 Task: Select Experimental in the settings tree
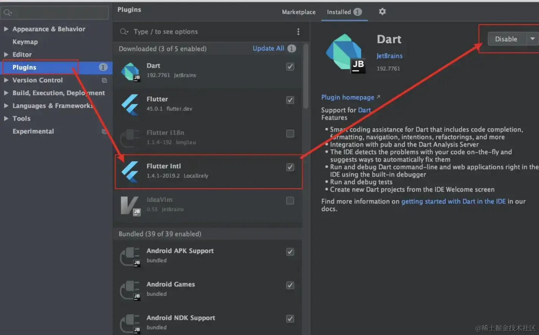coord(33,131)
